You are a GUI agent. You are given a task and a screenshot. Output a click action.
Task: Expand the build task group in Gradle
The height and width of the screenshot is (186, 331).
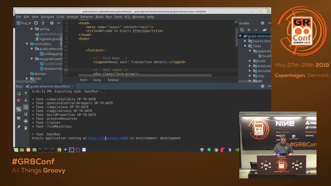click(250, 61)
